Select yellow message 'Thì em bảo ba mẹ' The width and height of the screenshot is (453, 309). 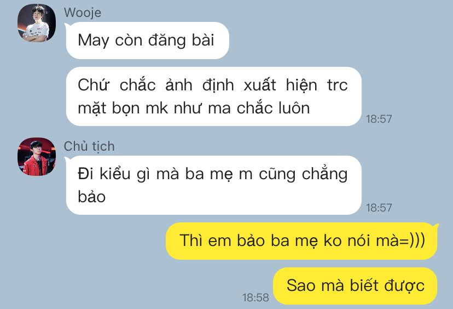click(302, 241)
